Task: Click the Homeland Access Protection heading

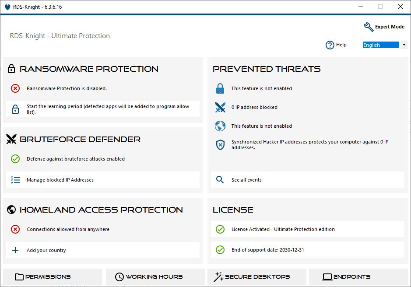Action: coord(101,210)
